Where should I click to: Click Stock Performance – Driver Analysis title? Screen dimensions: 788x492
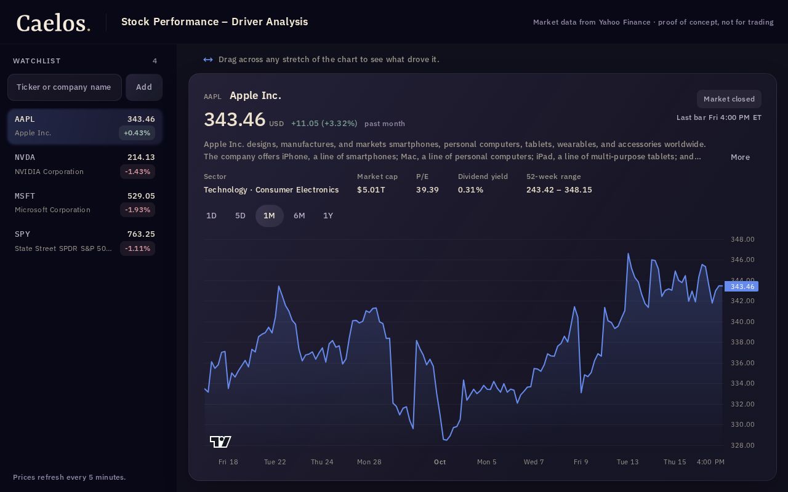214,22
